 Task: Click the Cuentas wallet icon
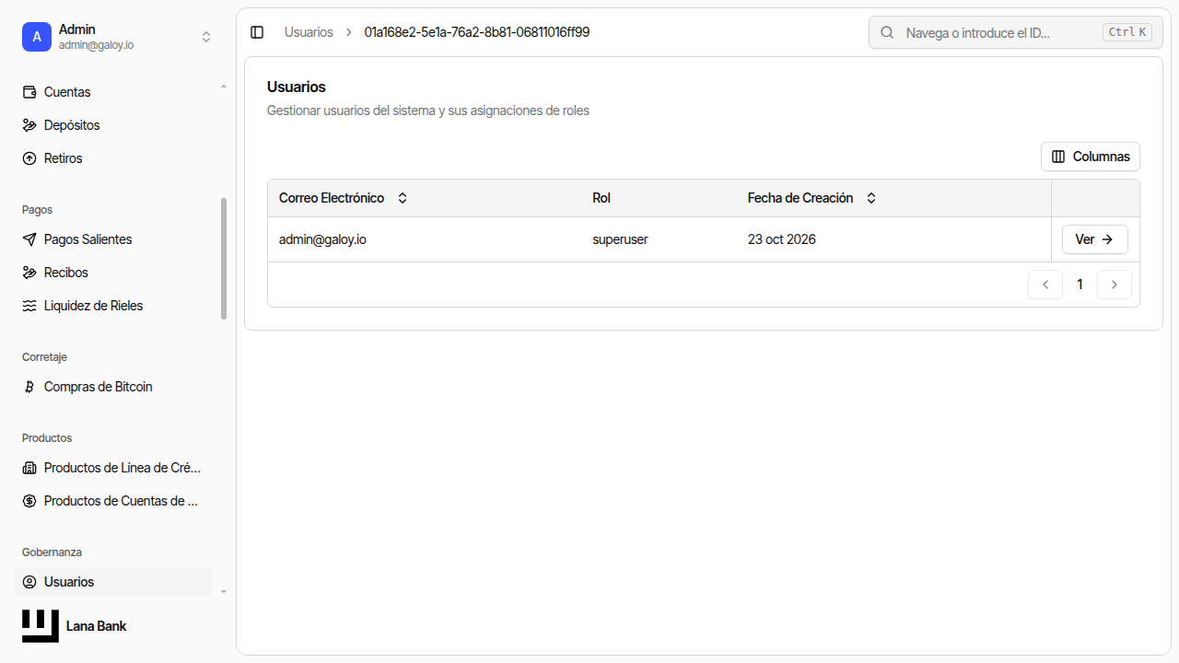29,92
